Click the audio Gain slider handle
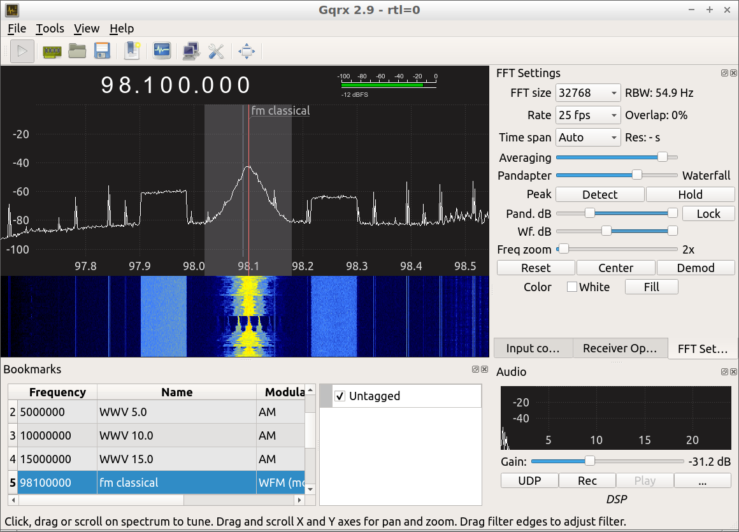This screenshot has width=739, height=532. coord(590,461)
